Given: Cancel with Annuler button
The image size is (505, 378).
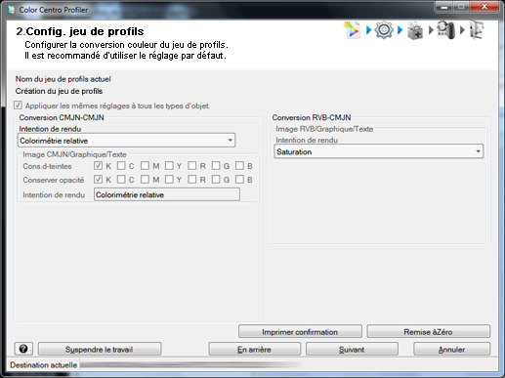Looking at the screenshot, I should pos(451,349).
